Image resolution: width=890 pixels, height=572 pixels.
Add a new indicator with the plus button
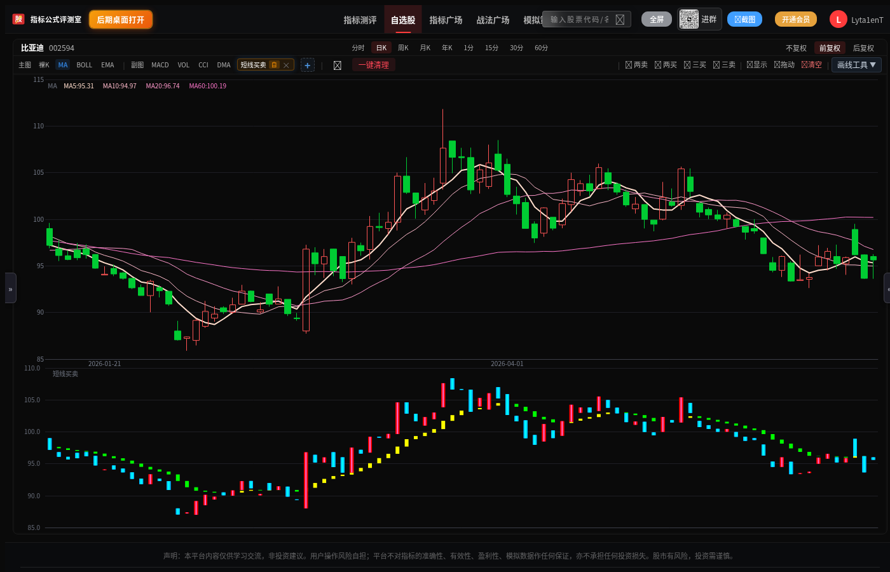(x=308, y=65)
